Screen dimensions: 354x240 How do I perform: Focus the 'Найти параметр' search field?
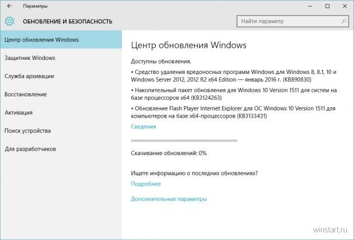[292, 21]
